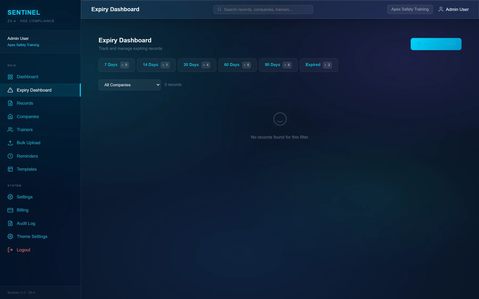The image size is (479, 299).
Task: Open the All Companies dropdown
Action: [x=130, y=85]
